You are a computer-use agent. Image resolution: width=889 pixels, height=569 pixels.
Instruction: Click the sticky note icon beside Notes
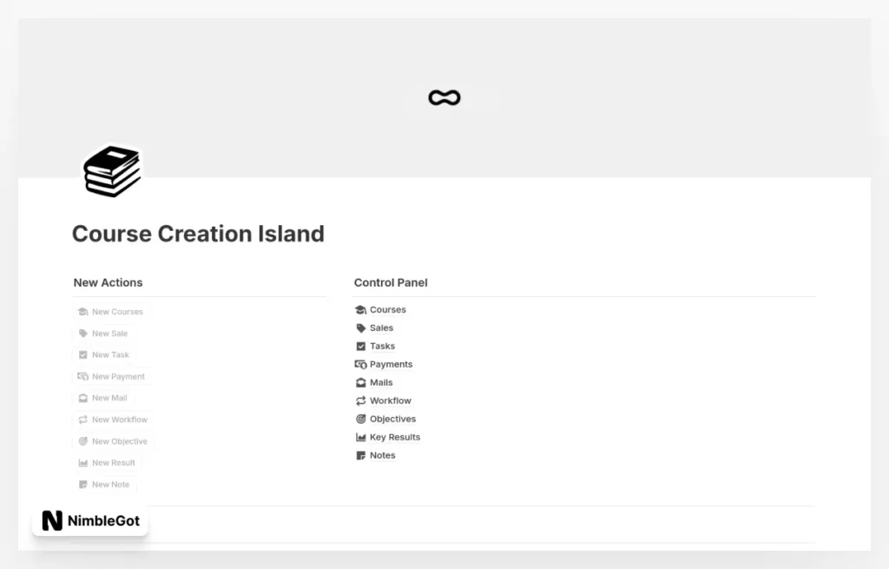pyautogui.click(x=361, y=456)
